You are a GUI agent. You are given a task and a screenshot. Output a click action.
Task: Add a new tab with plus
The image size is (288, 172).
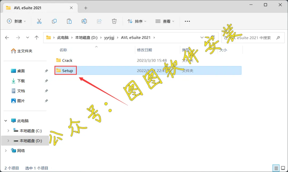point(86,8)
